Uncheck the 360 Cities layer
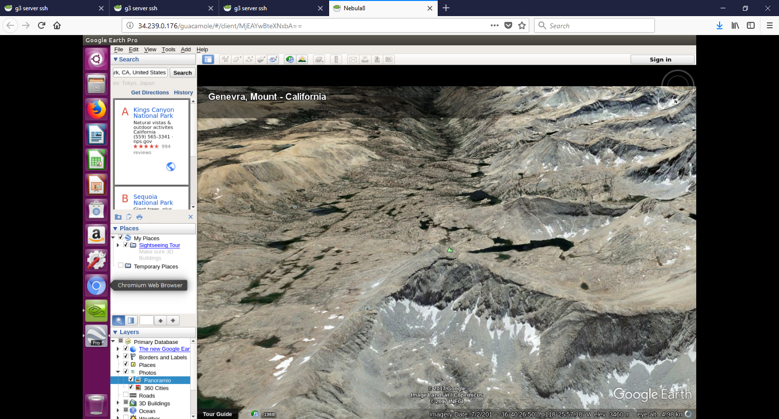The width and height of the screenshot is (779, 419). coord(131,387)
